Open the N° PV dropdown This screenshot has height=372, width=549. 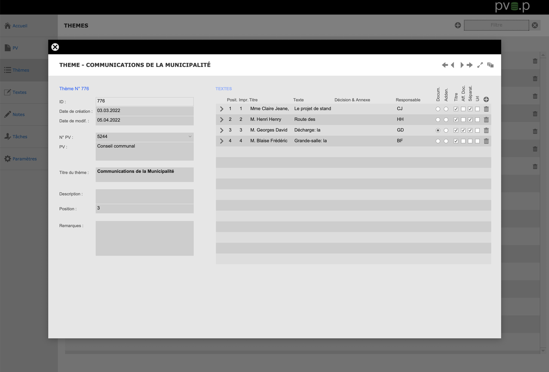[x=190, y=137]
